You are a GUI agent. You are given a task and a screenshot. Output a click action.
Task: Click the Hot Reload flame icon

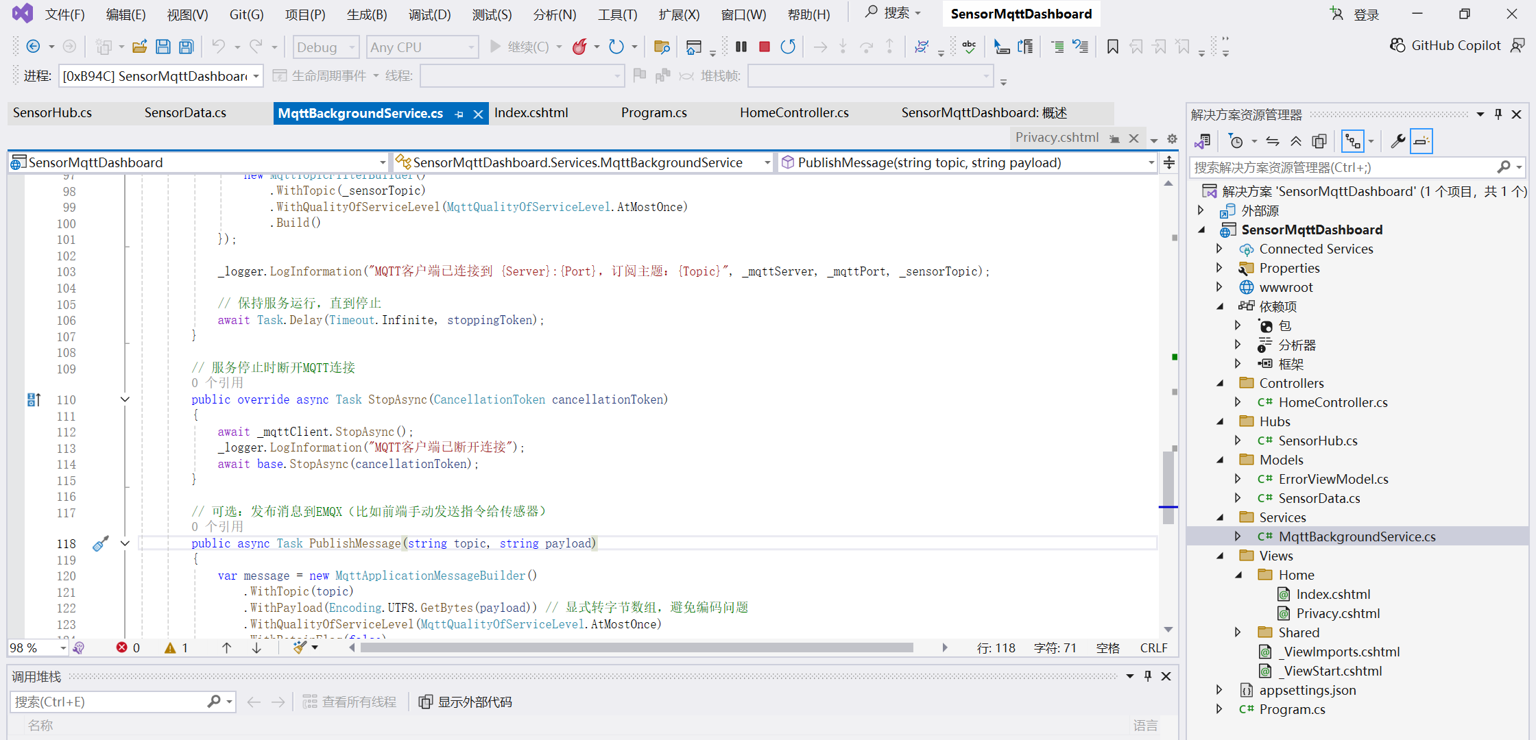579,47
